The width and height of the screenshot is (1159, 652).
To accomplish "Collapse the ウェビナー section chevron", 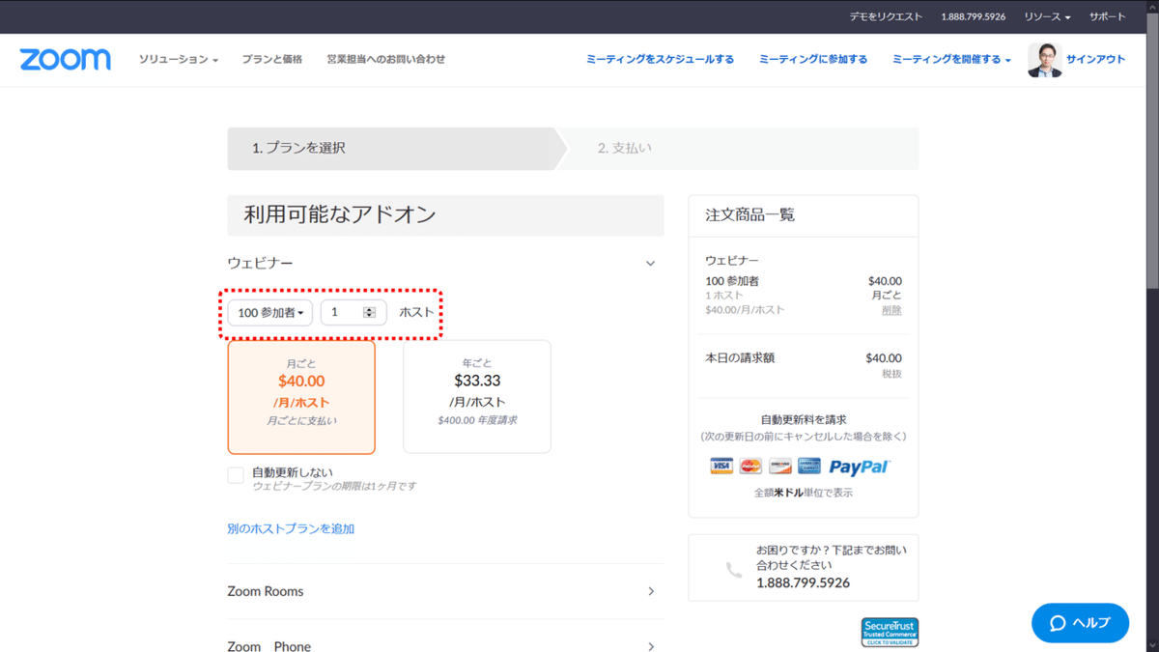I will point(650,264).
